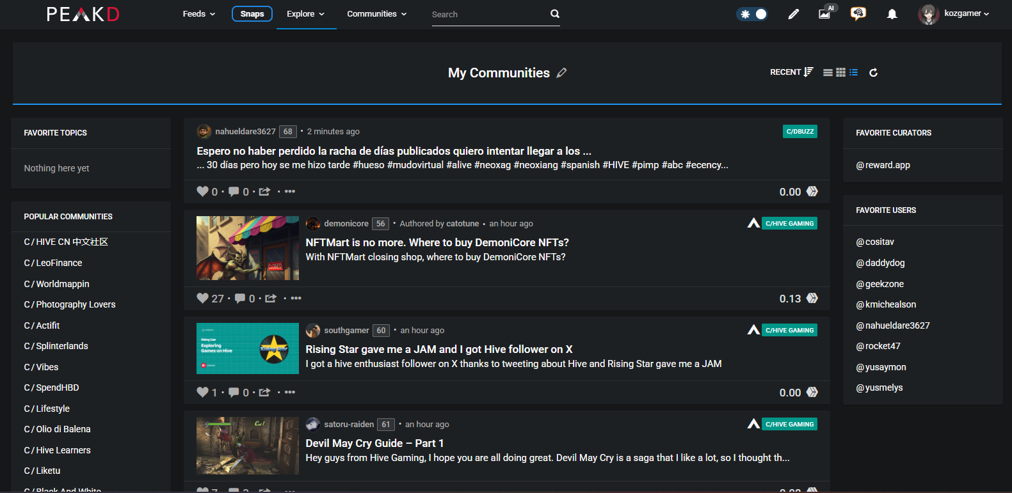Click the Hive payout icon on first post

point(812,191)
